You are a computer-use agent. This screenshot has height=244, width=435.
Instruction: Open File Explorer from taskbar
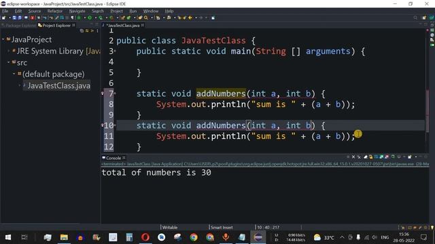64,237
